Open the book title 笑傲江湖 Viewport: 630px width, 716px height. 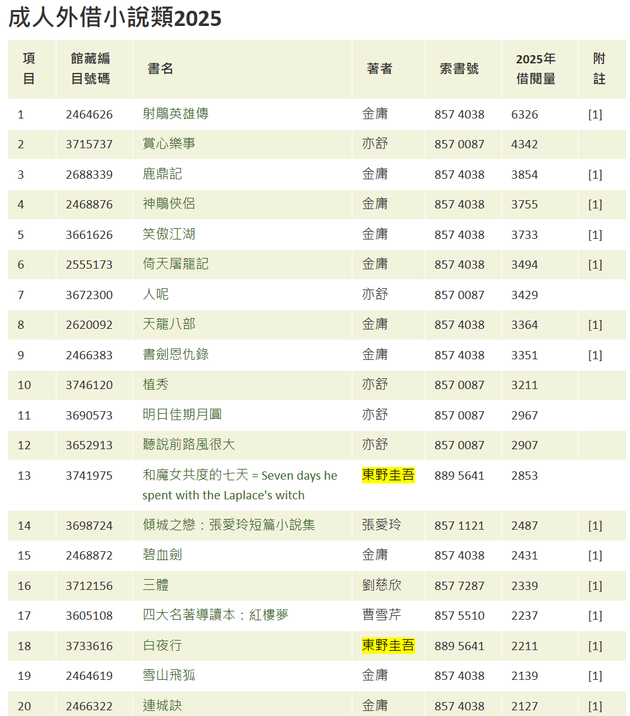point(169,234)
